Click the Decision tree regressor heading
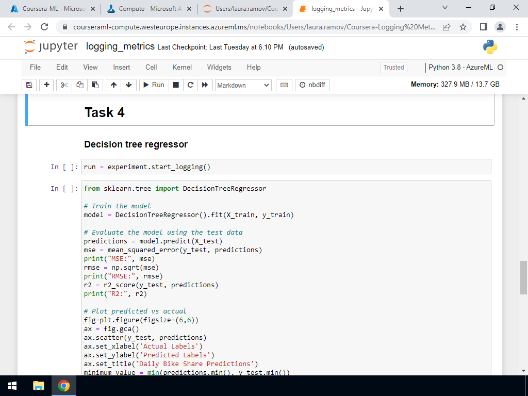This screenshot has width=528, height=396. coord(136,144)
